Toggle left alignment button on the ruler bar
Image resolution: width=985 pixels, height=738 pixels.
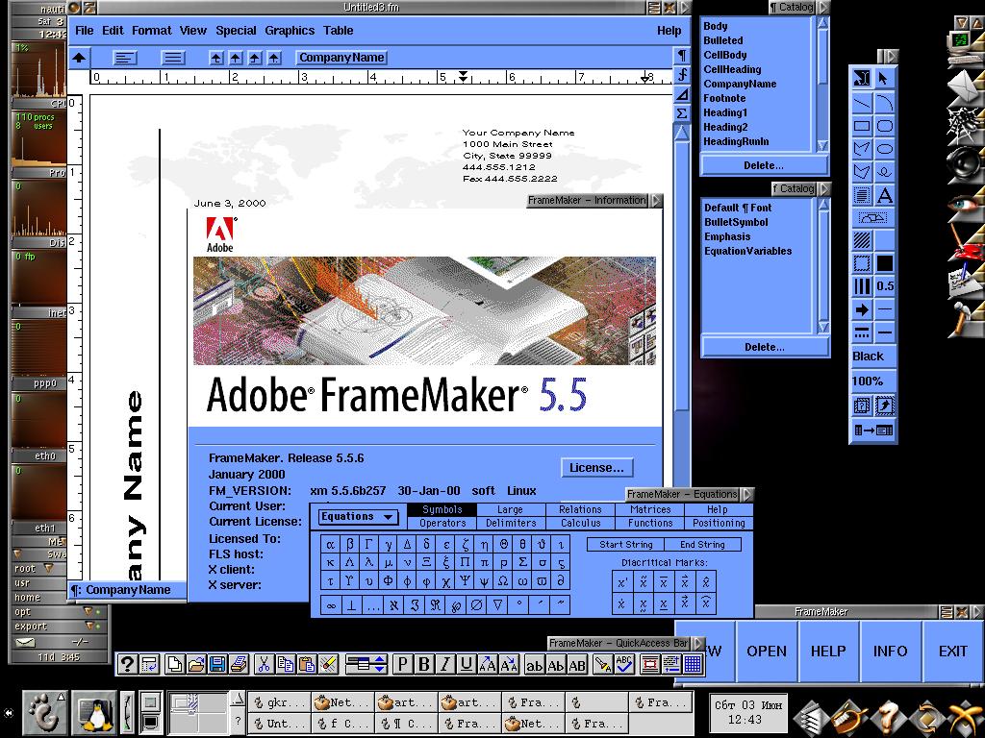coord(125,59)
